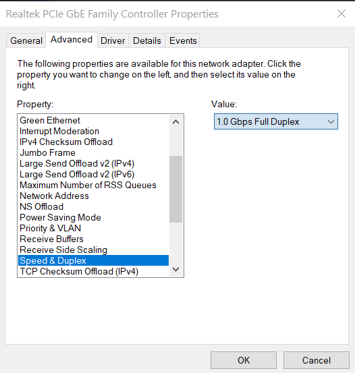Select Large Send Offload v2 (IPv4)
Image resolution: width=355 pixels, height=373 pixels.
coord(93,163)
